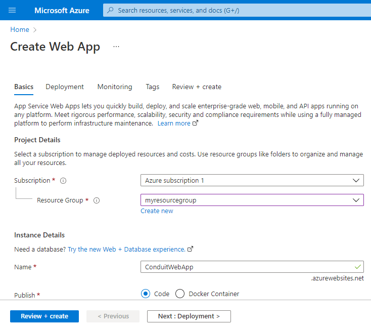Go to Home breadcrumb link

click(x=20, y=30)
